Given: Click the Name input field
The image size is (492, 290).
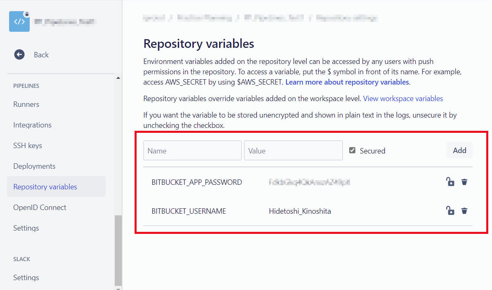Looking at the screenshot, I should coord(192,150).
